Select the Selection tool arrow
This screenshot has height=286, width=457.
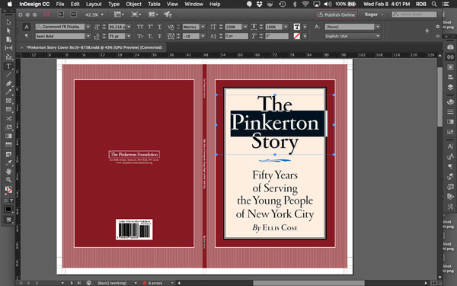(8, 22)
